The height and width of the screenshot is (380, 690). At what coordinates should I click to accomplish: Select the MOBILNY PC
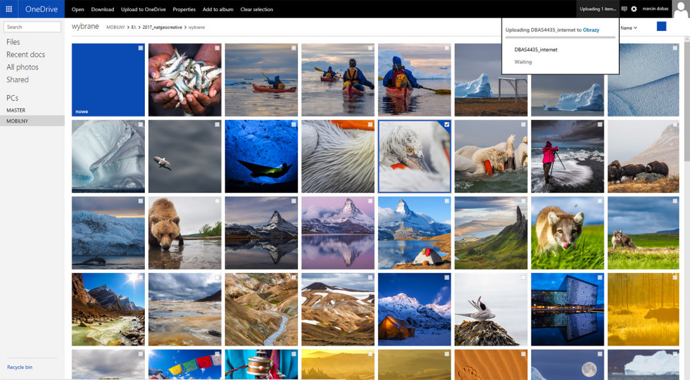(x=32, y=121)
